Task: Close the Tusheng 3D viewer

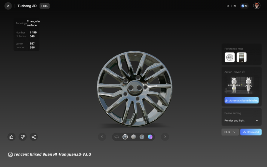Action: coord(8,6)
